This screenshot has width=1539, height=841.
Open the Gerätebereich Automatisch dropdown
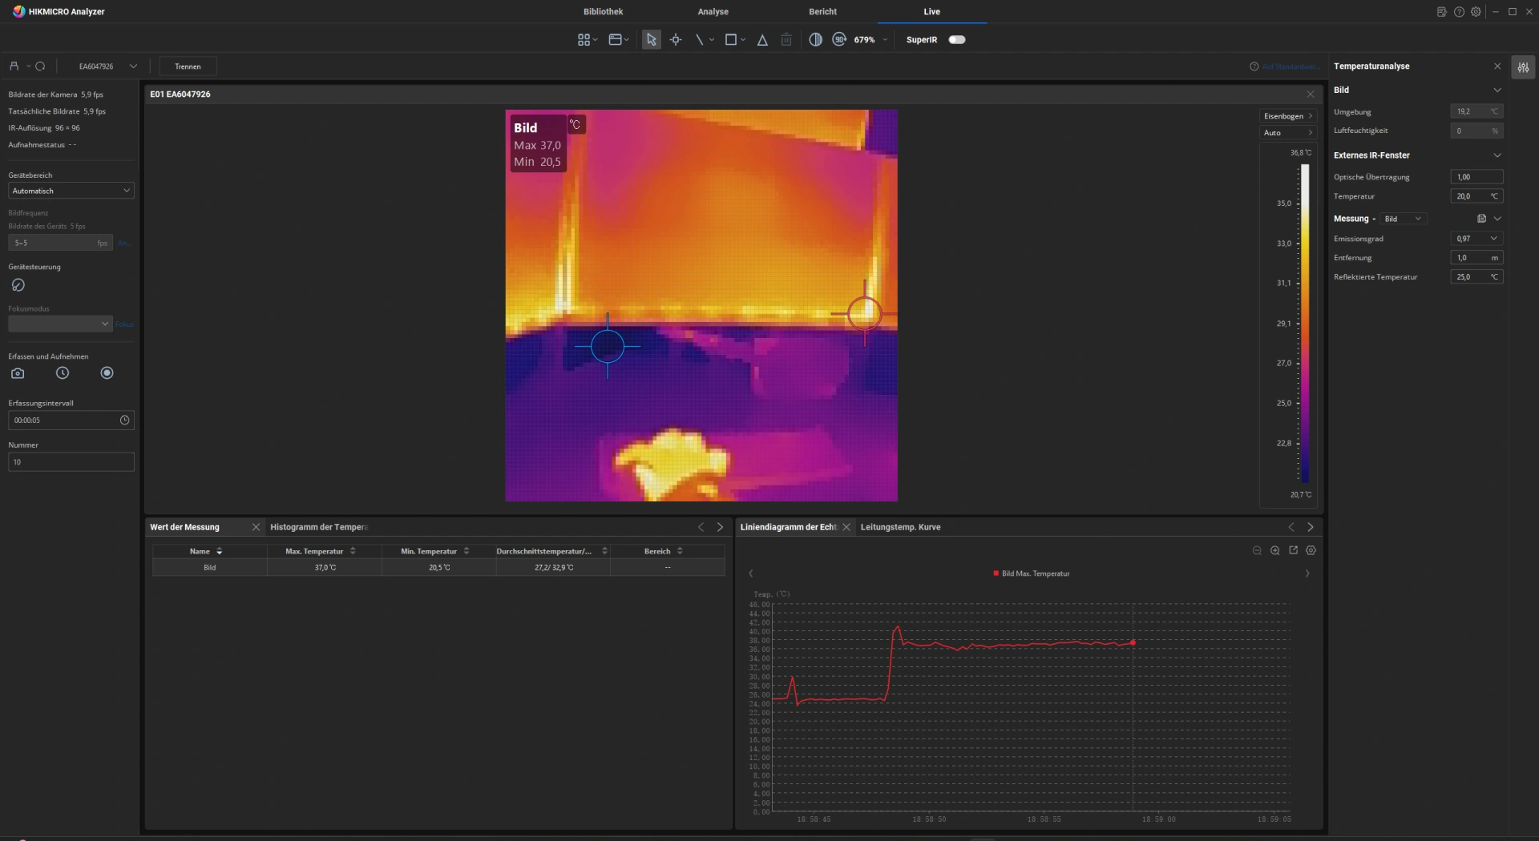click(71, 191)
